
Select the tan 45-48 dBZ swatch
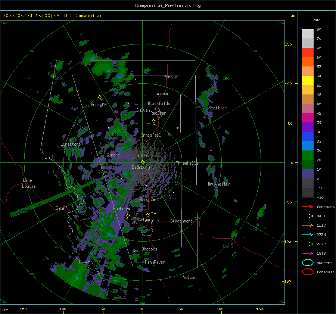tap(308, 99)
